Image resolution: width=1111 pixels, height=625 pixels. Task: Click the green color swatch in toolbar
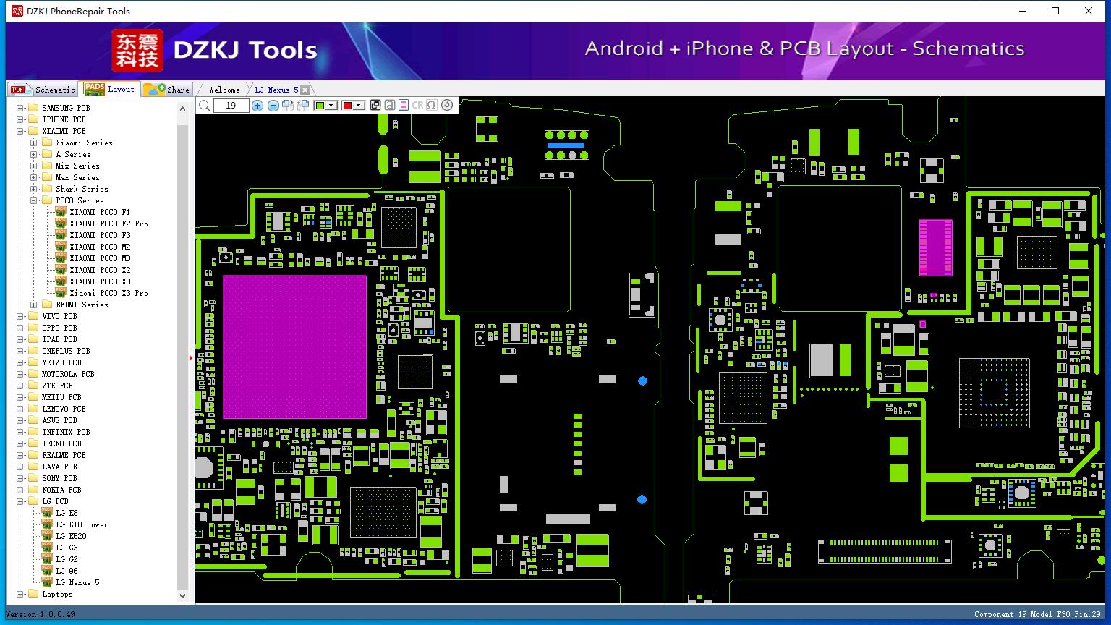coord(320,106)
